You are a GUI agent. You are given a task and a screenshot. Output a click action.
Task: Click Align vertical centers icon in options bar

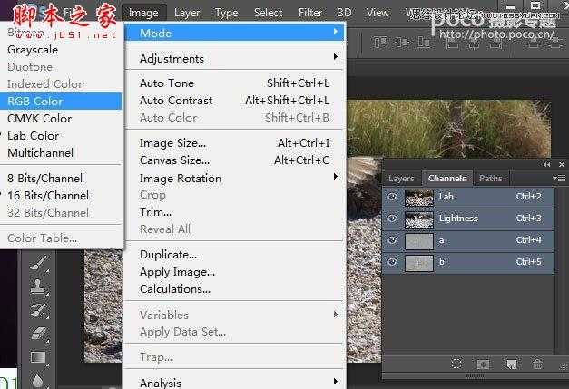[x=402, y=43]
